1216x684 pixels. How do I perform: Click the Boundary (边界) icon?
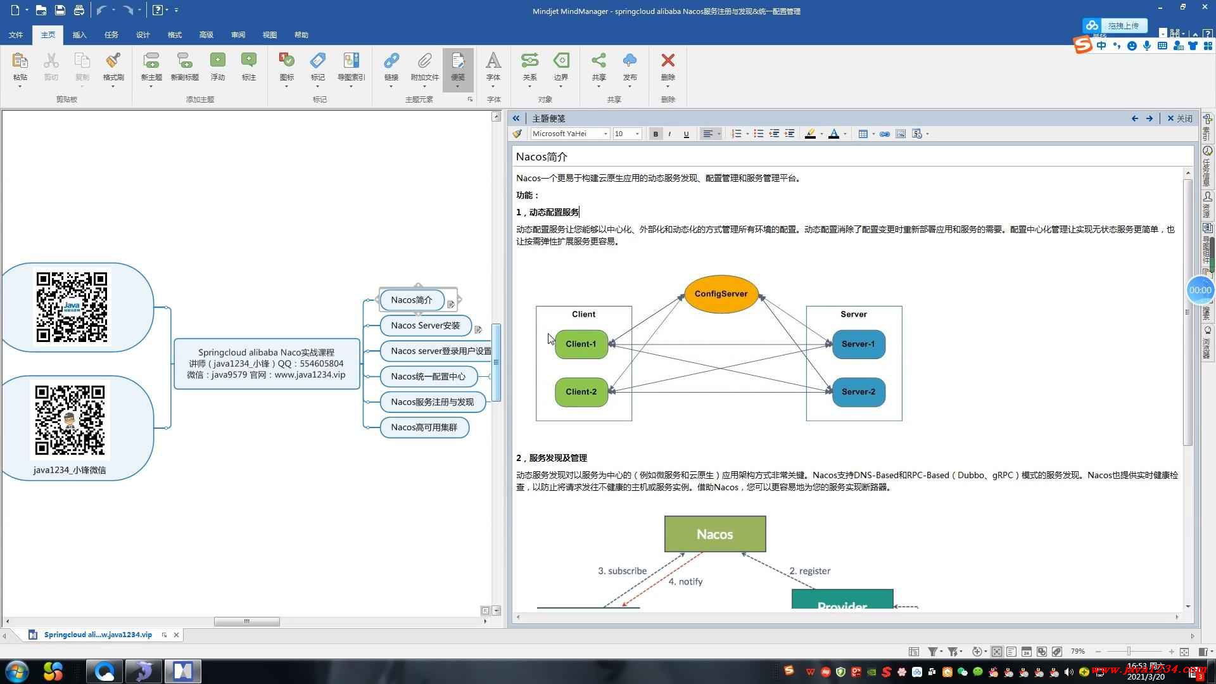[x=561, y=60]
